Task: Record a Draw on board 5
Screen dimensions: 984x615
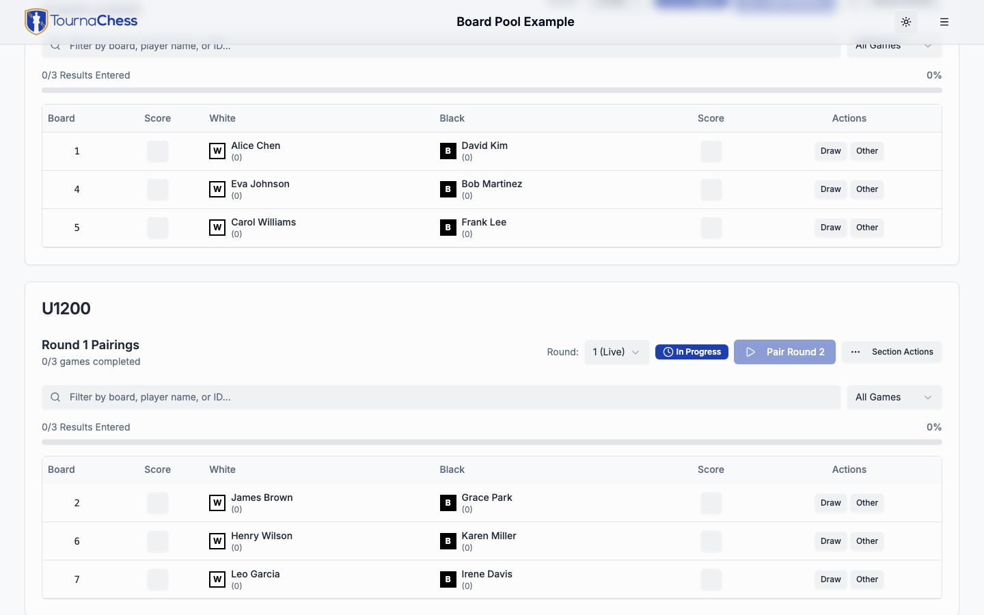Action: click(831, 228)
